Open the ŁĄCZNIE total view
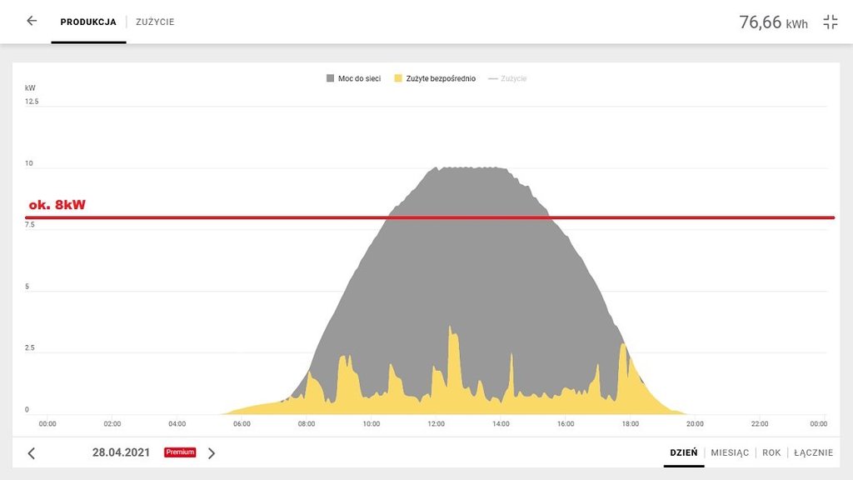Image resolution: width=853 pixels, height=480 pixels. [813, 452]
